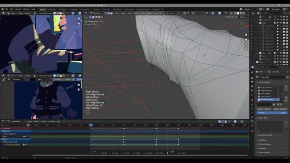Open the File menu
This screenshot has width=290, height=163.
point(7,9)
